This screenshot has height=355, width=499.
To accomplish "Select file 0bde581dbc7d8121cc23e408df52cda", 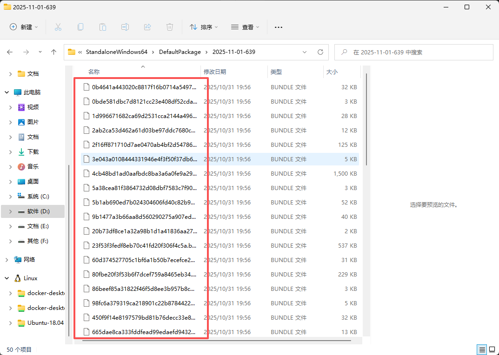I will click(220, 101).
